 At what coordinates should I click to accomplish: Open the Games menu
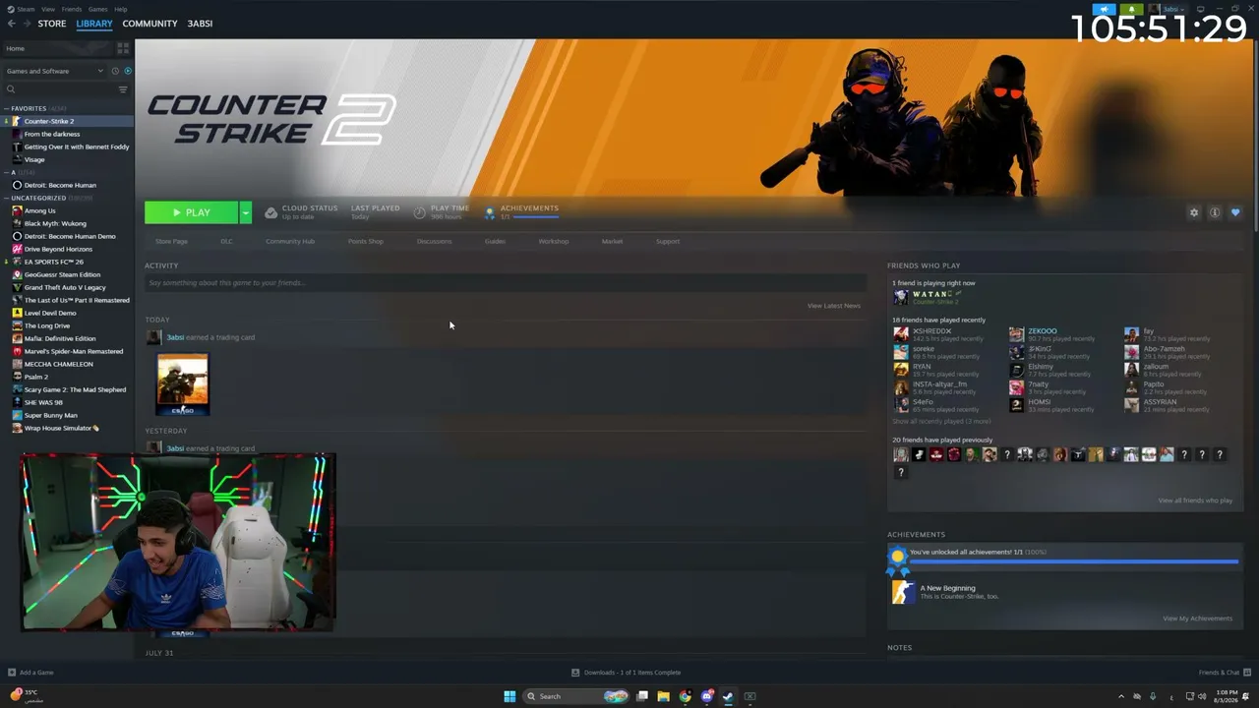pyautogui.click(x=98, y=9)
